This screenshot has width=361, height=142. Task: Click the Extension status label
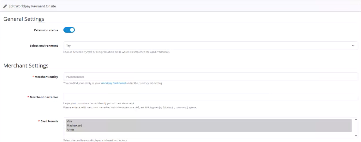pyautogui.click(x=46, y=30)
